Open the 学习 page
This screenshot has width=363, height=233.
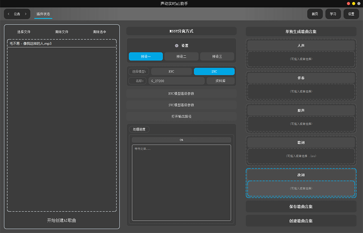tap(333, 14)
